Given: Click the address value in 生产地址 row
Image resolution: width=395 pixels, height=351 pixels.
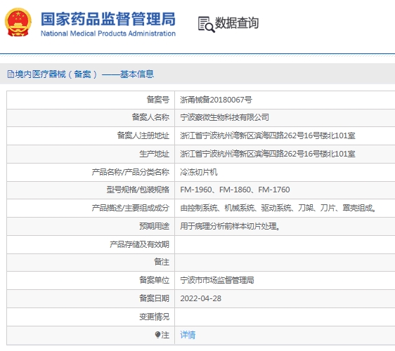Looking at the screenshot, I should point(268,154).
